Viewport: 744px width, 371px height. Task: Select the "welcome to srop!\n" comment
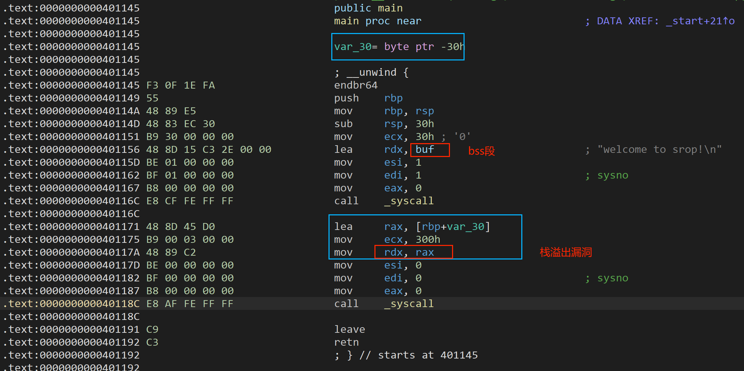659,149
